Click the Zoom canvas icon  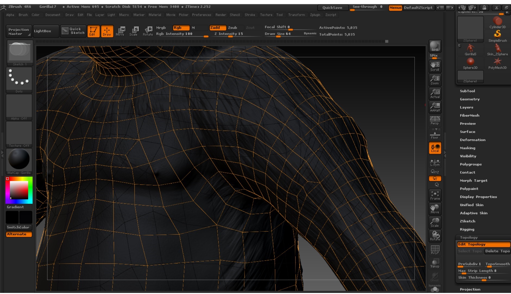coord(435,80)
